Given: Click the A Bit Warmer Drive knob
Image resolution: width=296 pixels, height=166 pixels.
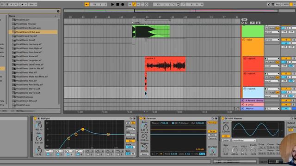Looking at the screenshot, I should 226,128.
